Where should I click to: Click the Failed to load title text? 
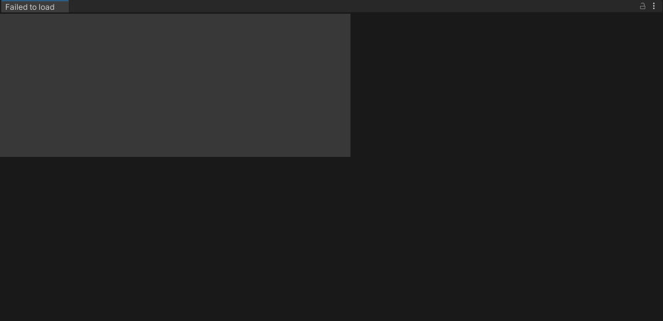click(x=29, y=7)
